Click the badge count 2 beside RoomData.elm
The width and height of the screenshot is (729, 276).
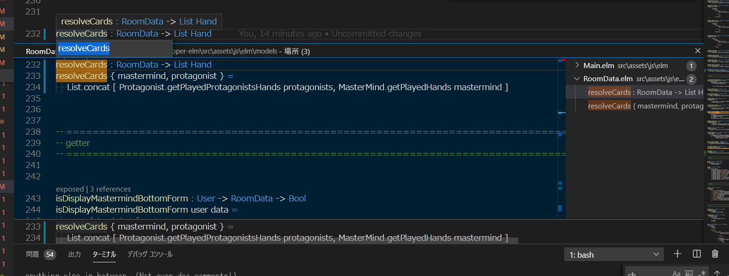pos(691,79)
